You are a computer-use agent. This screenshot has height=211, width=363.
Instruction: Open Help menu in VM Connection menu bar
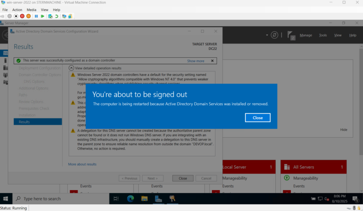(56, 9)
